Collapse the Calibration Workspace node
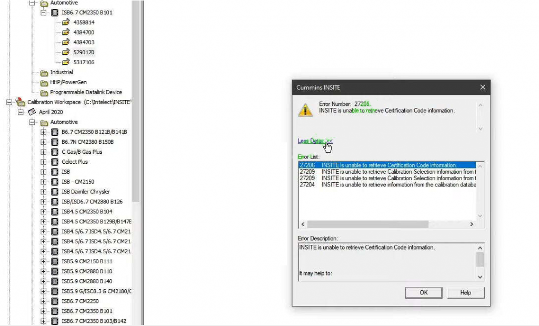The width and height of the screenshot is (539, 326). tap(9, 102)
